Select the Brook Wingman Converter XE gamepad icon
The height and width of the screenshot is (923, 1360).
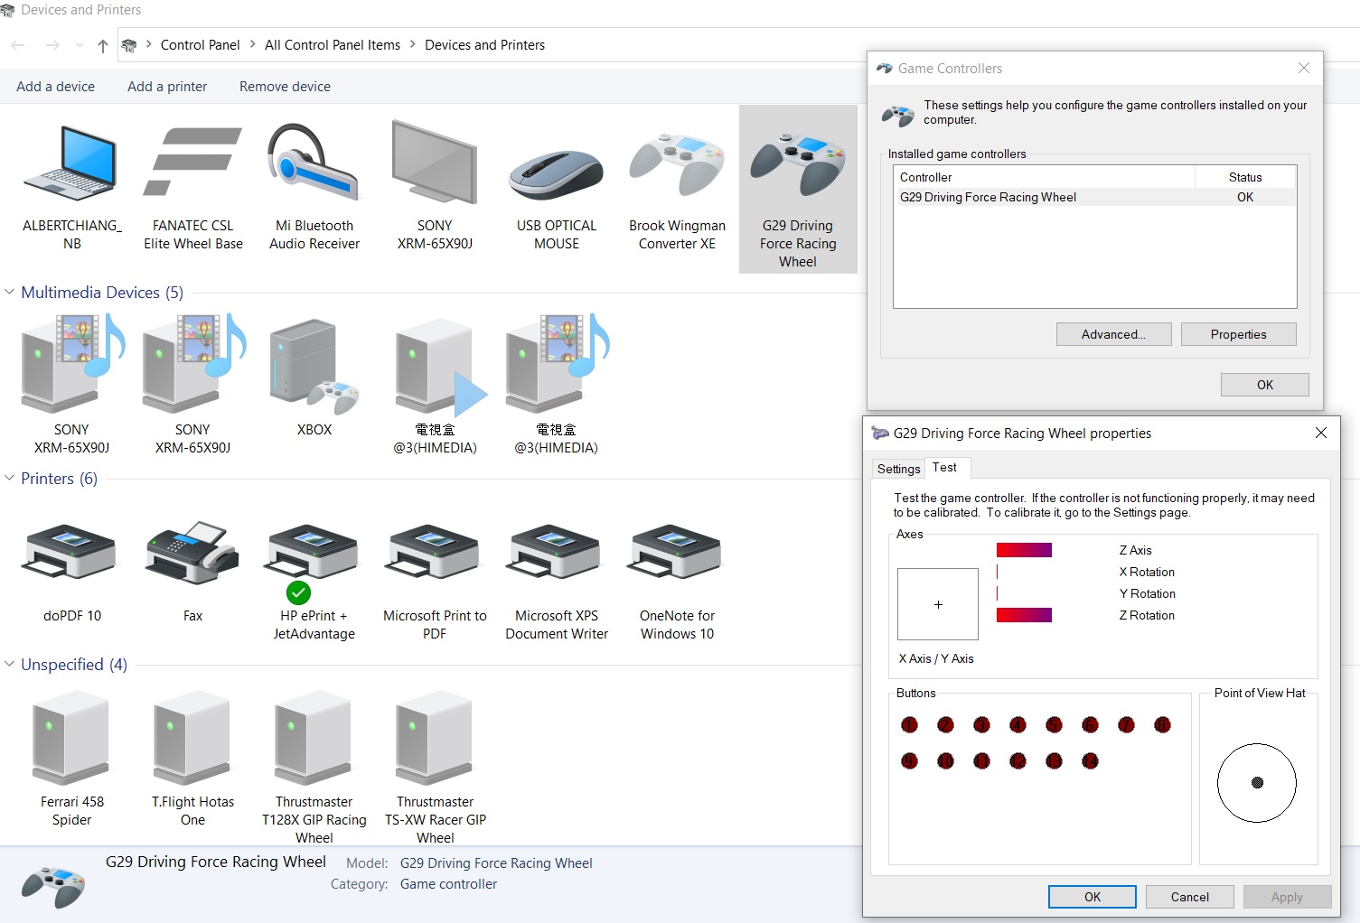(x=677, y=164)
